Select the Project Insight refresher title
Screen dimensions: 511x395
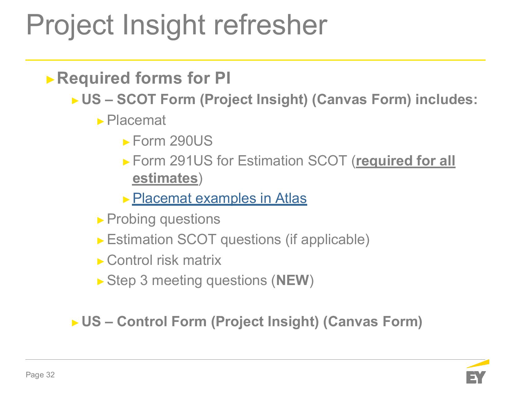[x=177, y=25]
